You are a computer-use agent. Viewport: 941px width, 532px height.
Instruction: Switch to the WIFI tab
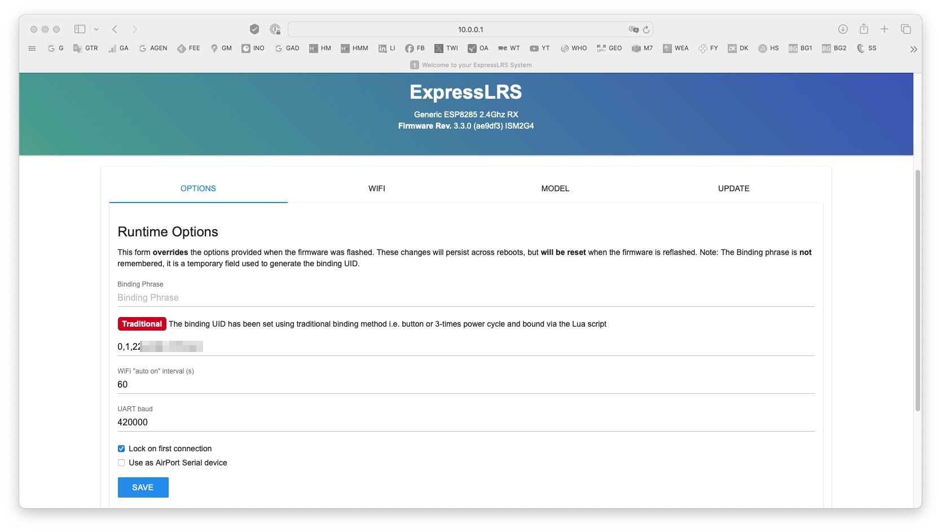[x=377, y=188]
